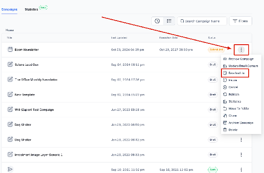
Task: Open The Office Monthly Newsletter campaign
Action: pyautogui.click(x=36, y=80)
